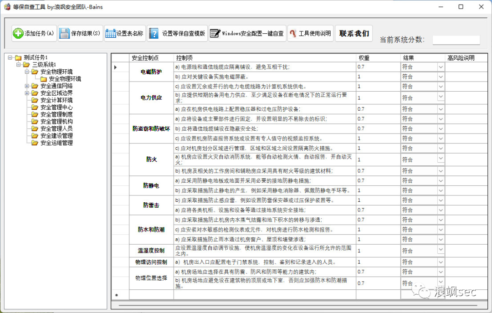492x313 pixels.
Task: Click Windows安全配置一键自查 button label
Action: tap(253, 33)
